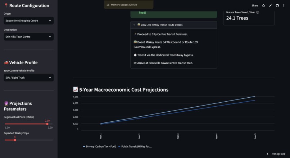
Task: Favorite the app with star icon
Action: pyautogui.click(x=263, y=5)
